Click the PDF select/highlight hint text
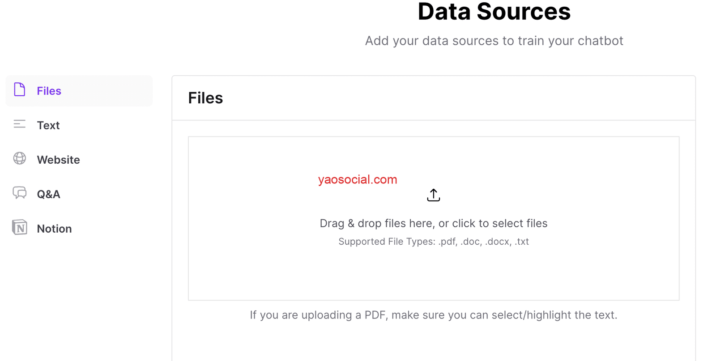The width and height of the screenshot is (716, 361). (x=433, y=315)
